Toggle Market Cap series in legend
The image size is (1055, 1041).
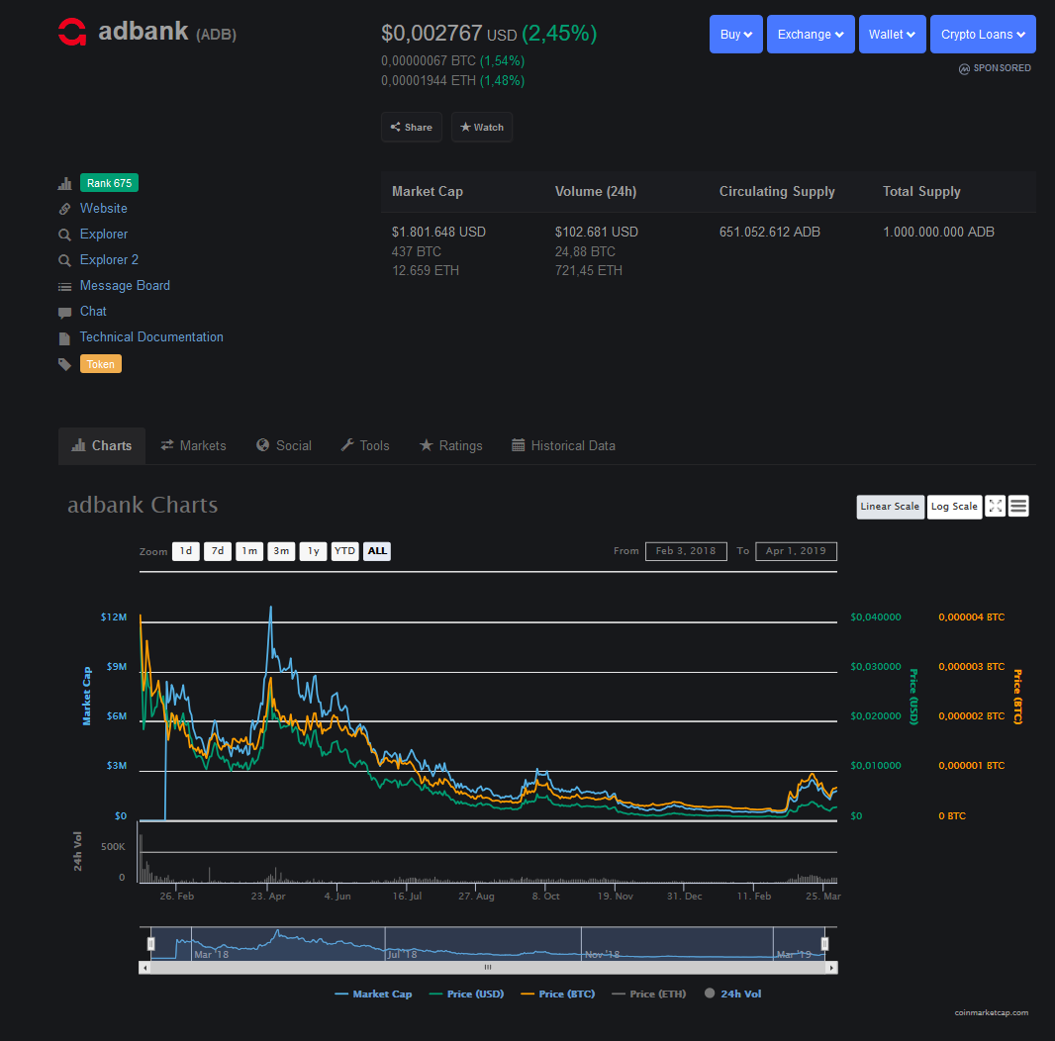coord(373,994)
